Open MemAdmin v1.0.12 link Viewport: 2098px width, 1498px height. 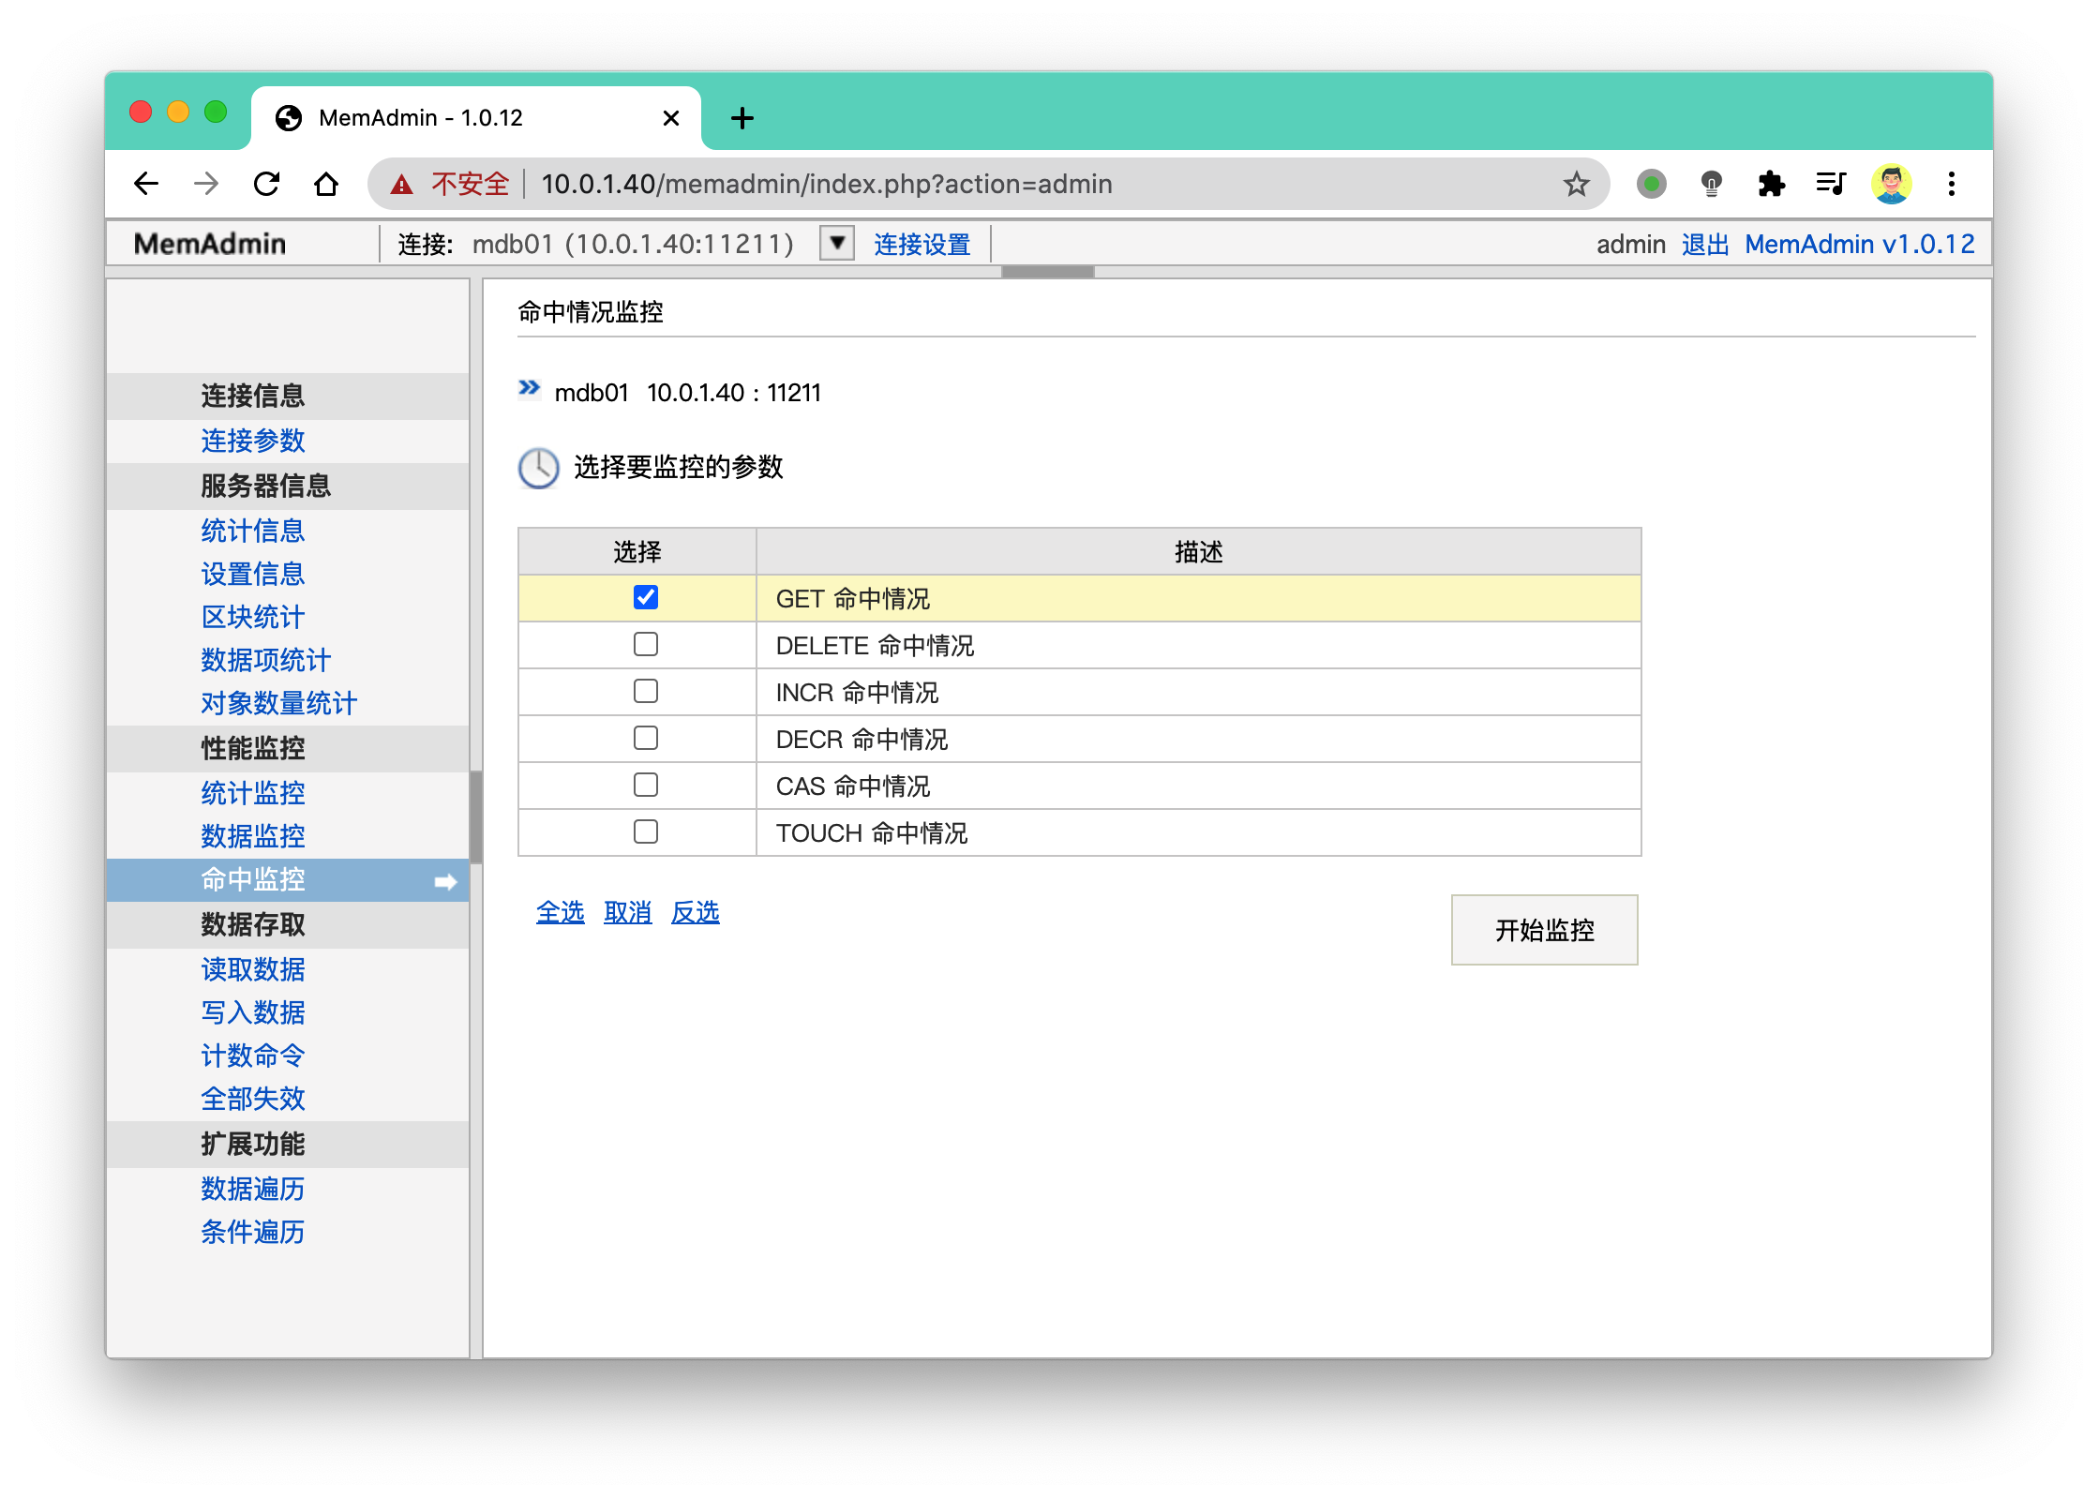(1860, 245)
